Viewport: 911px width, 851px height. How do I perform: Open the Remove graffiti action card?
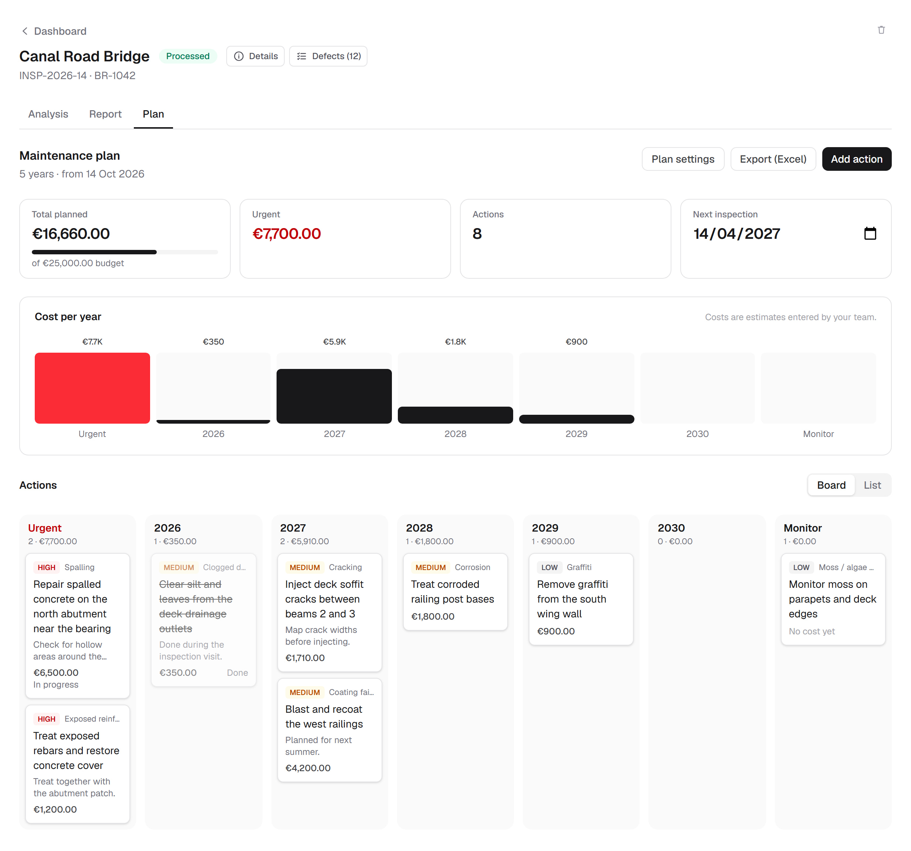click(x=581, y=599)
